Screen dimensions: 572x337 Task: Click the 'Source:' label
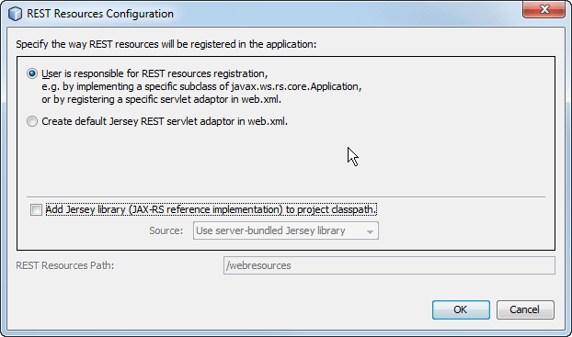[x=166, y=230]
